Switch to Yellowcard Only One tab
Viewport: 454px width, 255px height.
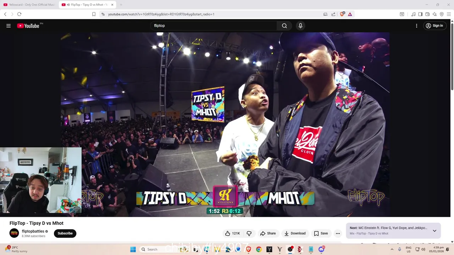(29, 5)
